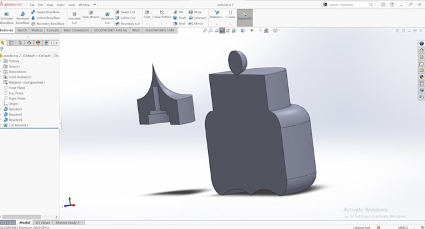Switch to PropertyManager tab

11,43
